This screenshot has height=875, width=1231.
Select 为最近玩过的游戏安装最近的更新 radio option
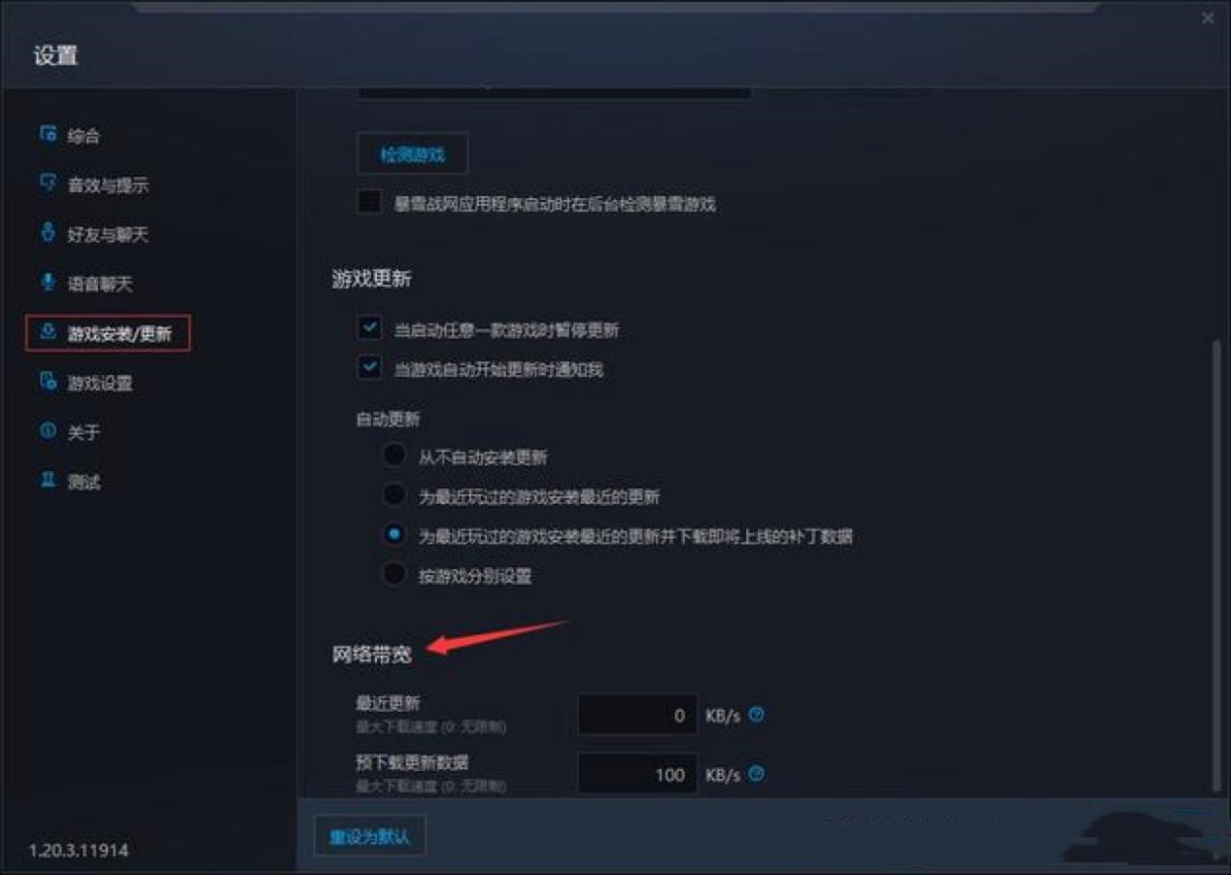click(393, 495)
